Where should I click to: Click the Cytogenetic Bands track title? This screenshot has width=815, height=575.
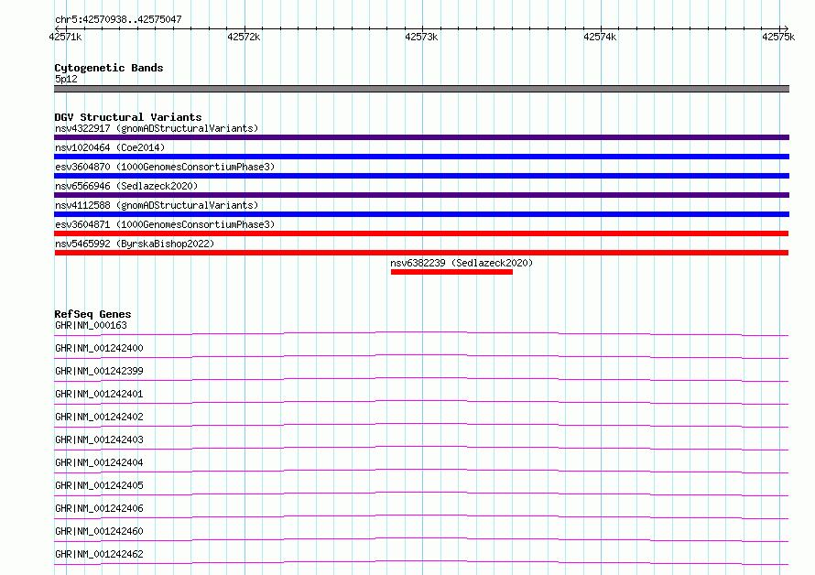pyautogui.click(x=109, y=68)
